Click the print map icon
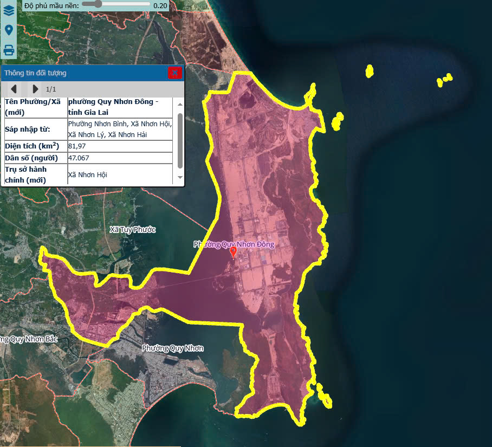The height and width of the screenshot is (447, 492). 9,50
